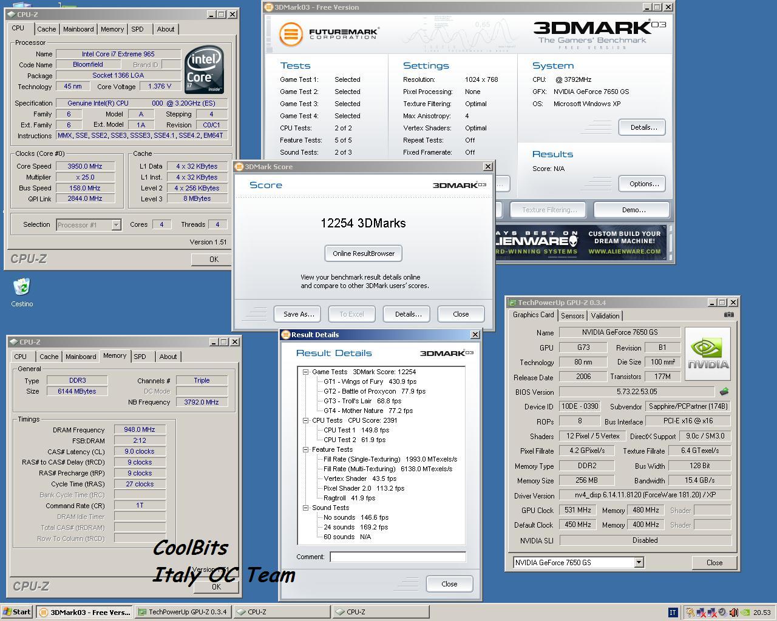Screen dimensions: 777x621
Task: Open the Processor #1 selection dropdown
Action: tap(116, 225)
